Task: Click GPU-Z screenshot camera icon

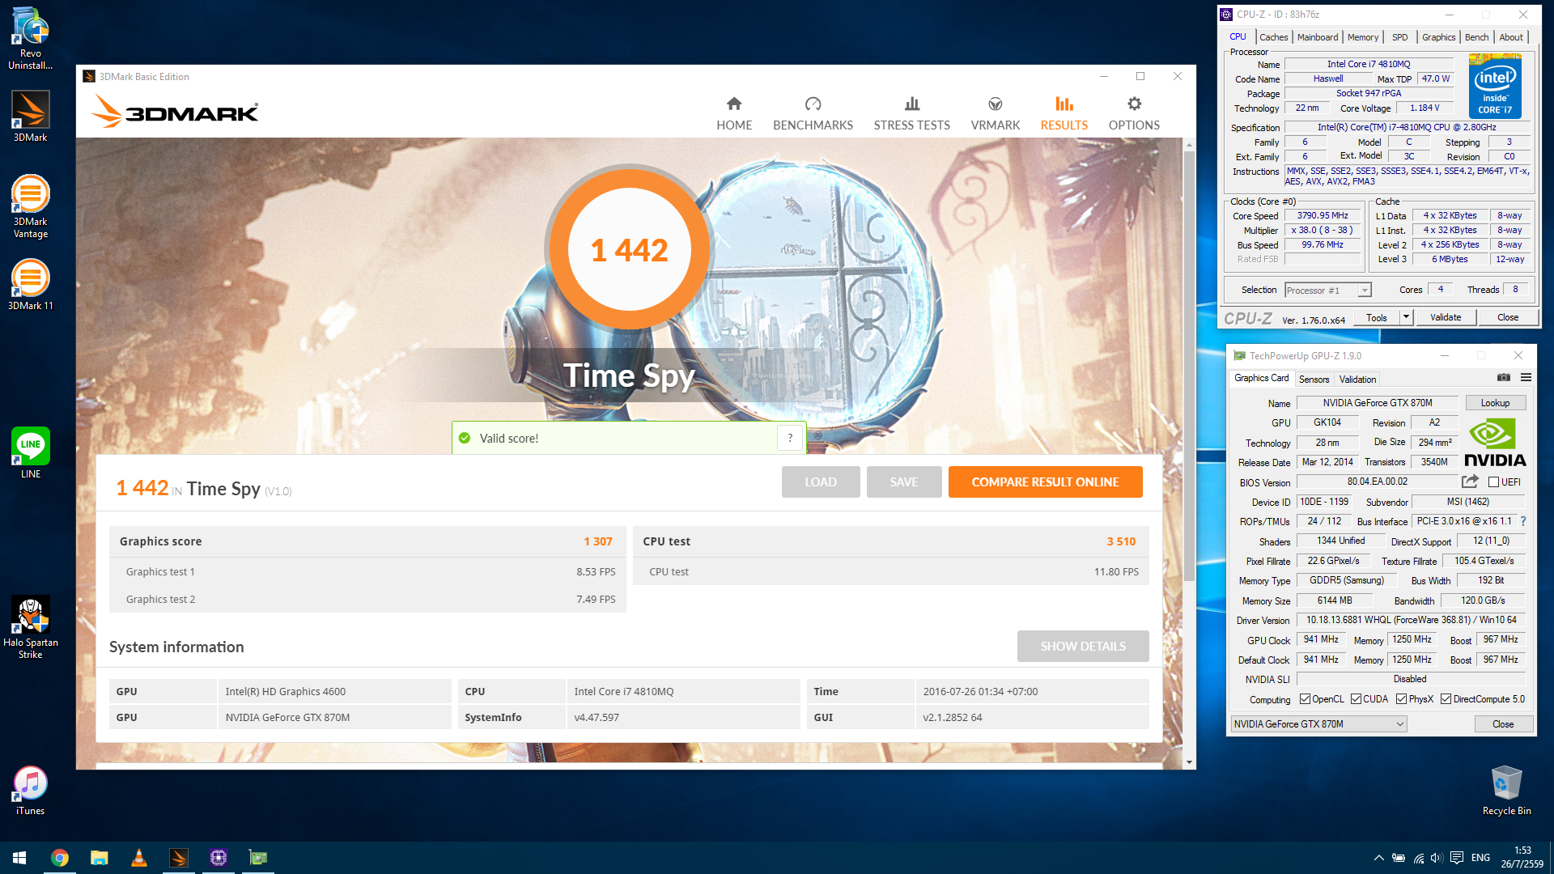Action: point(1503,378)
